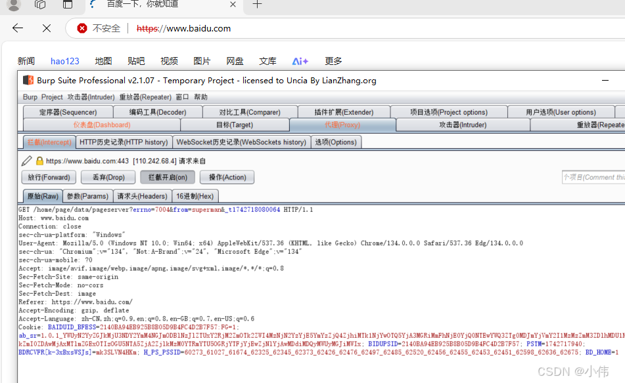Open the 窗口 menu
Viewport: 625px width, 383px height.
coord(182,97)
